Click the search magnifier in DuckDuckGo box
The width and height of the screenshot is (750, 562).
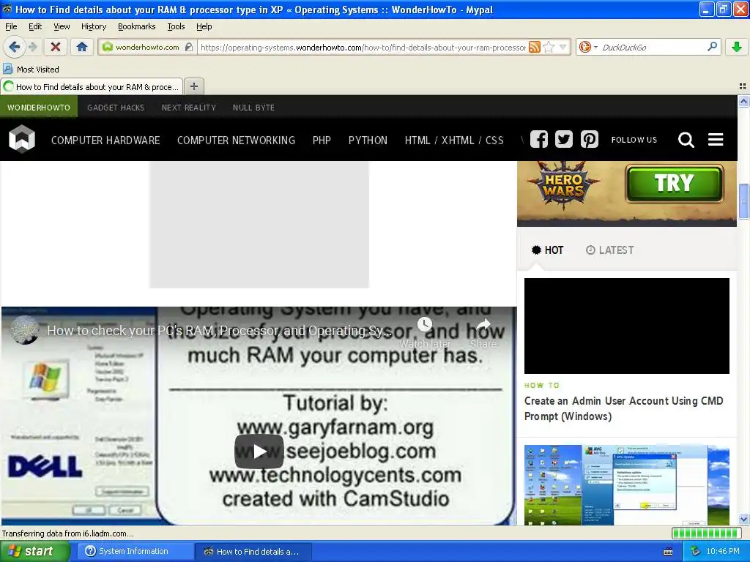tap(712, 47)
